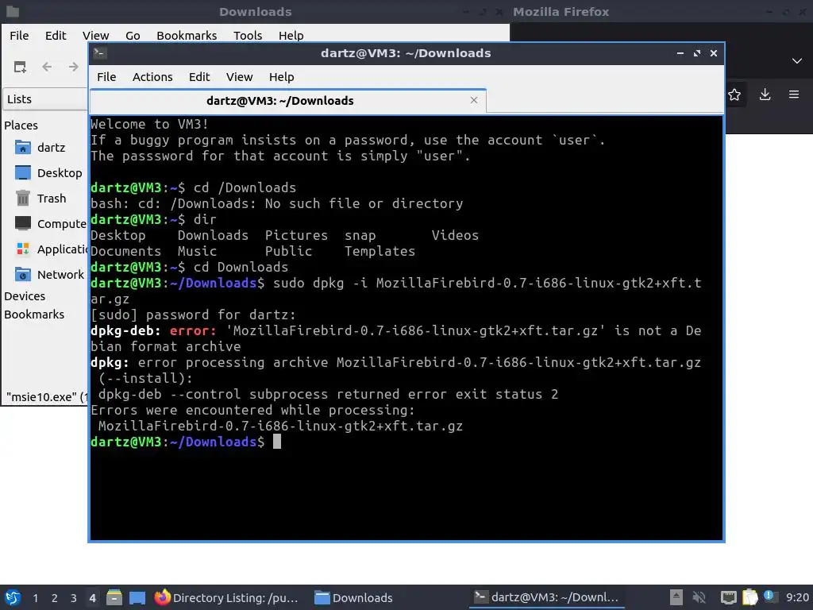Screen dimensions: 813x610
Task: Open the Tools menu in Downloads file manager
Action: coord(248,35)
